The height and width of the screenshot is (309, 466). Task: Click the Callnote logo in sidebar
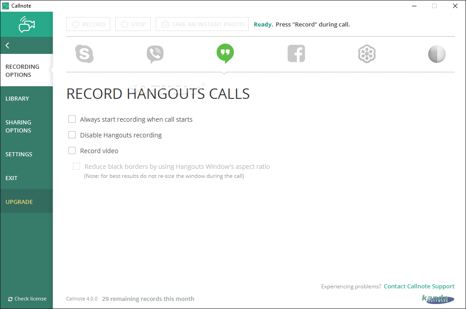[27, 24]
